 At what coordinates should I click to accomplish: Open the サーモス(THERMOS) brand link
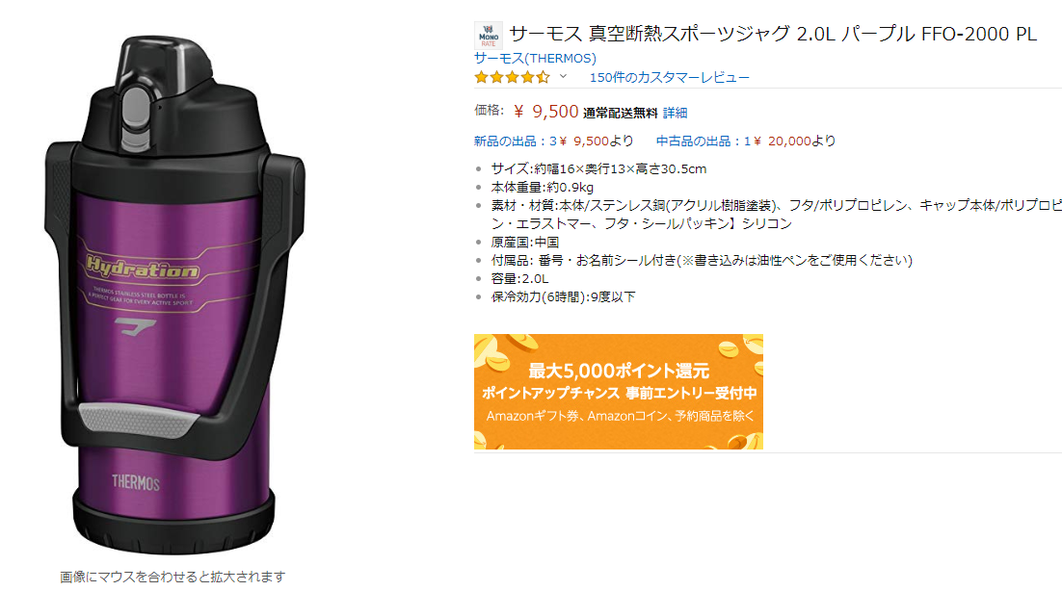535,58
